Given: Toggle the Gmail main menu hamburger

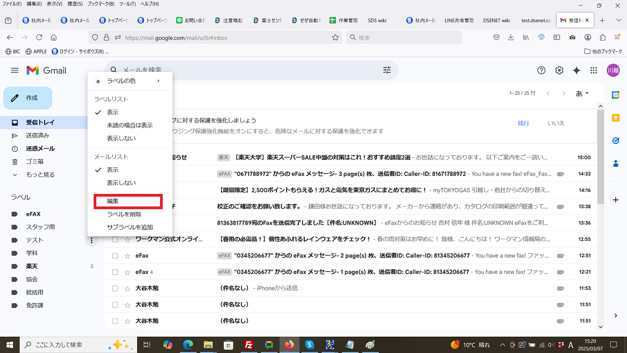Looking at the screenshot, I should (x=15, y=70).
